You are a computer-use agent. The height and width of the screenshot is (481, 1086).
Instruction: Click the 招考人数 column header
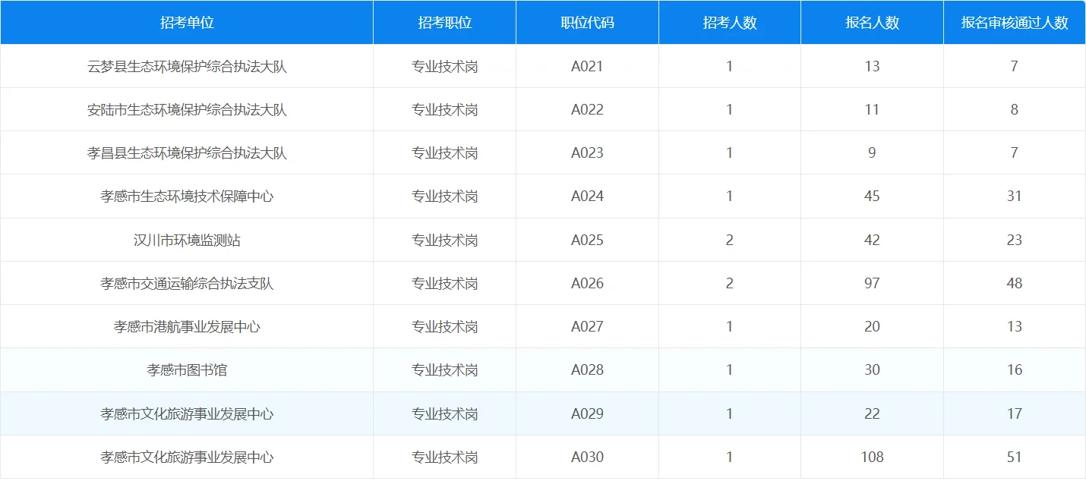pyautogui.click(x=728, y=22)
